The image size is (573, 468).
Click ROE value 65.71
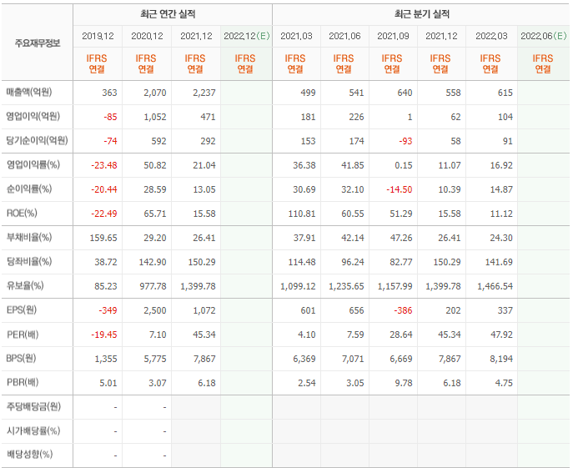[x=155, y=214]
